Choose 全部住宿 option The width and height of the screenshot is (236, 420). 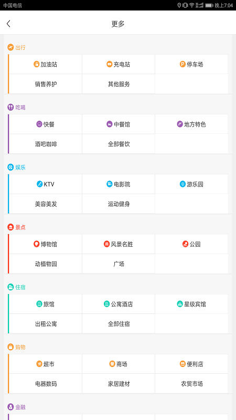click(119, 324)
